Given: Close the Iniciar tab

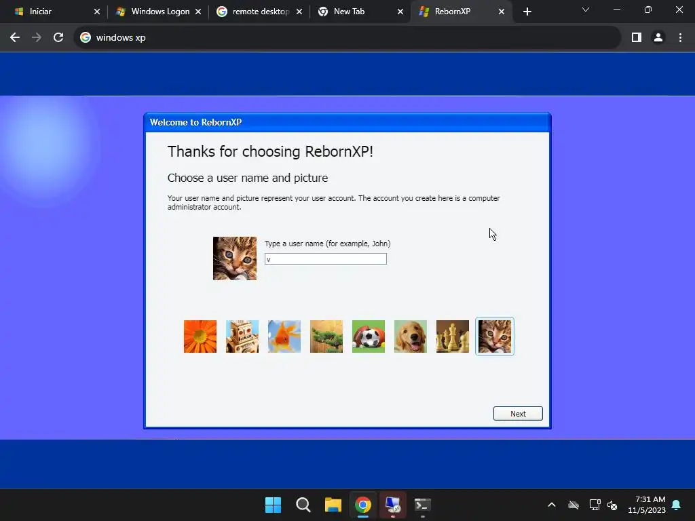Looking at the screenshot, I should (97, 12).
